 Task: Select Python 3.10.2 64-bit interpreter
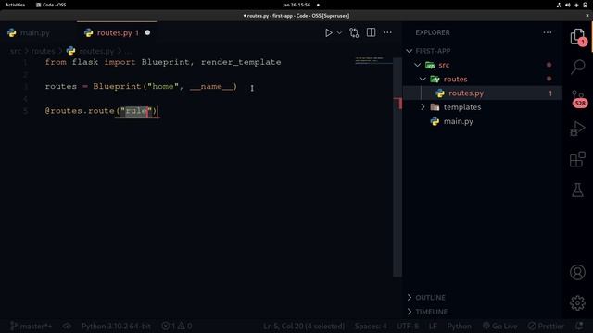pos(116,326)
